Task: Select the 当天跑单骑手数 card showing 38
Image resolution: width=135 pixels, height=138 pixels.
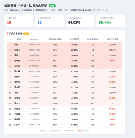Action: pyautogui.click(x=49, y=21)
